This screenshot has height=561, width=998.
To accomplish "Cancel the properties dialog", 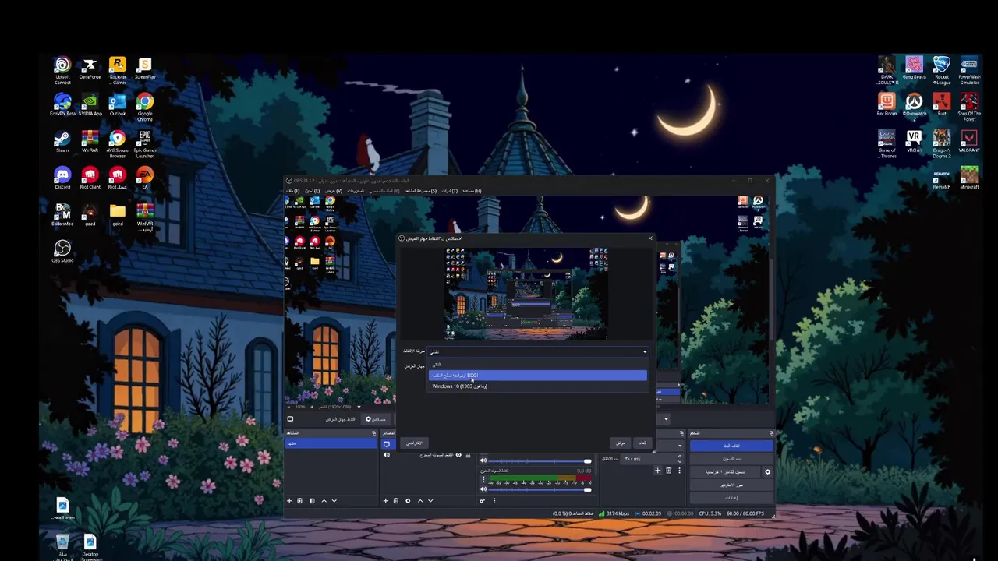I will tap(642, 443).
